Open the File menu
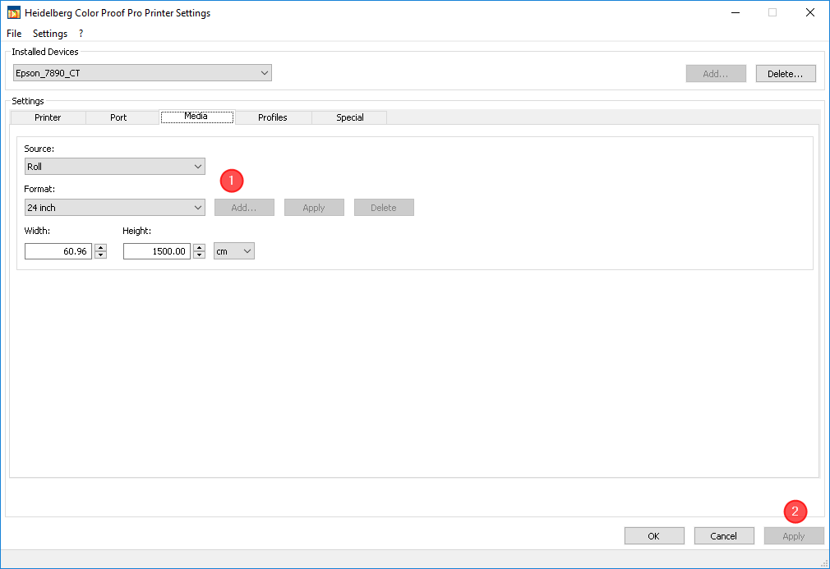This screenshot has width=830, height=569. point(14,34)
